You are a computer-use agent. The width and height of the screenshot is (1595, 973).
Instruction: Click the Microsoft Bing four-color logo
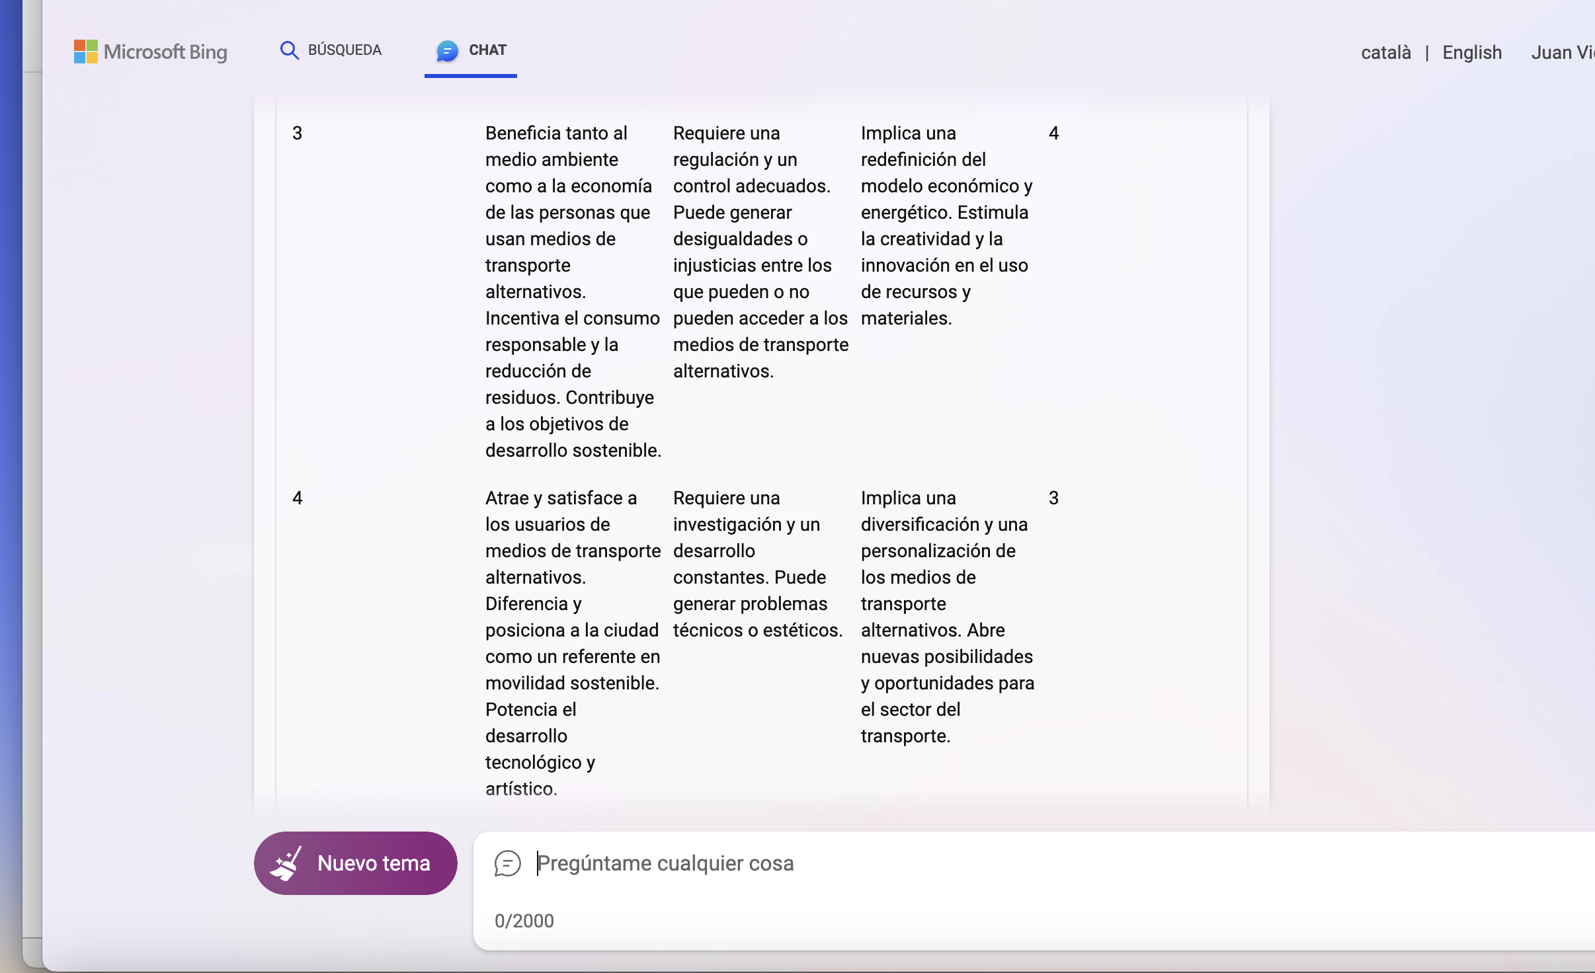tap(85, 52)
